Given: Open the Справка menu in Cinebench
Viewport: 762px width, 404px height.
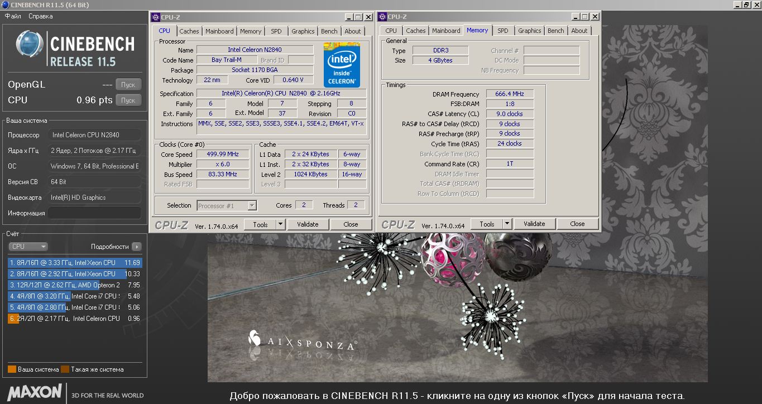Looking at the screenshot, I should pos(41,16).
